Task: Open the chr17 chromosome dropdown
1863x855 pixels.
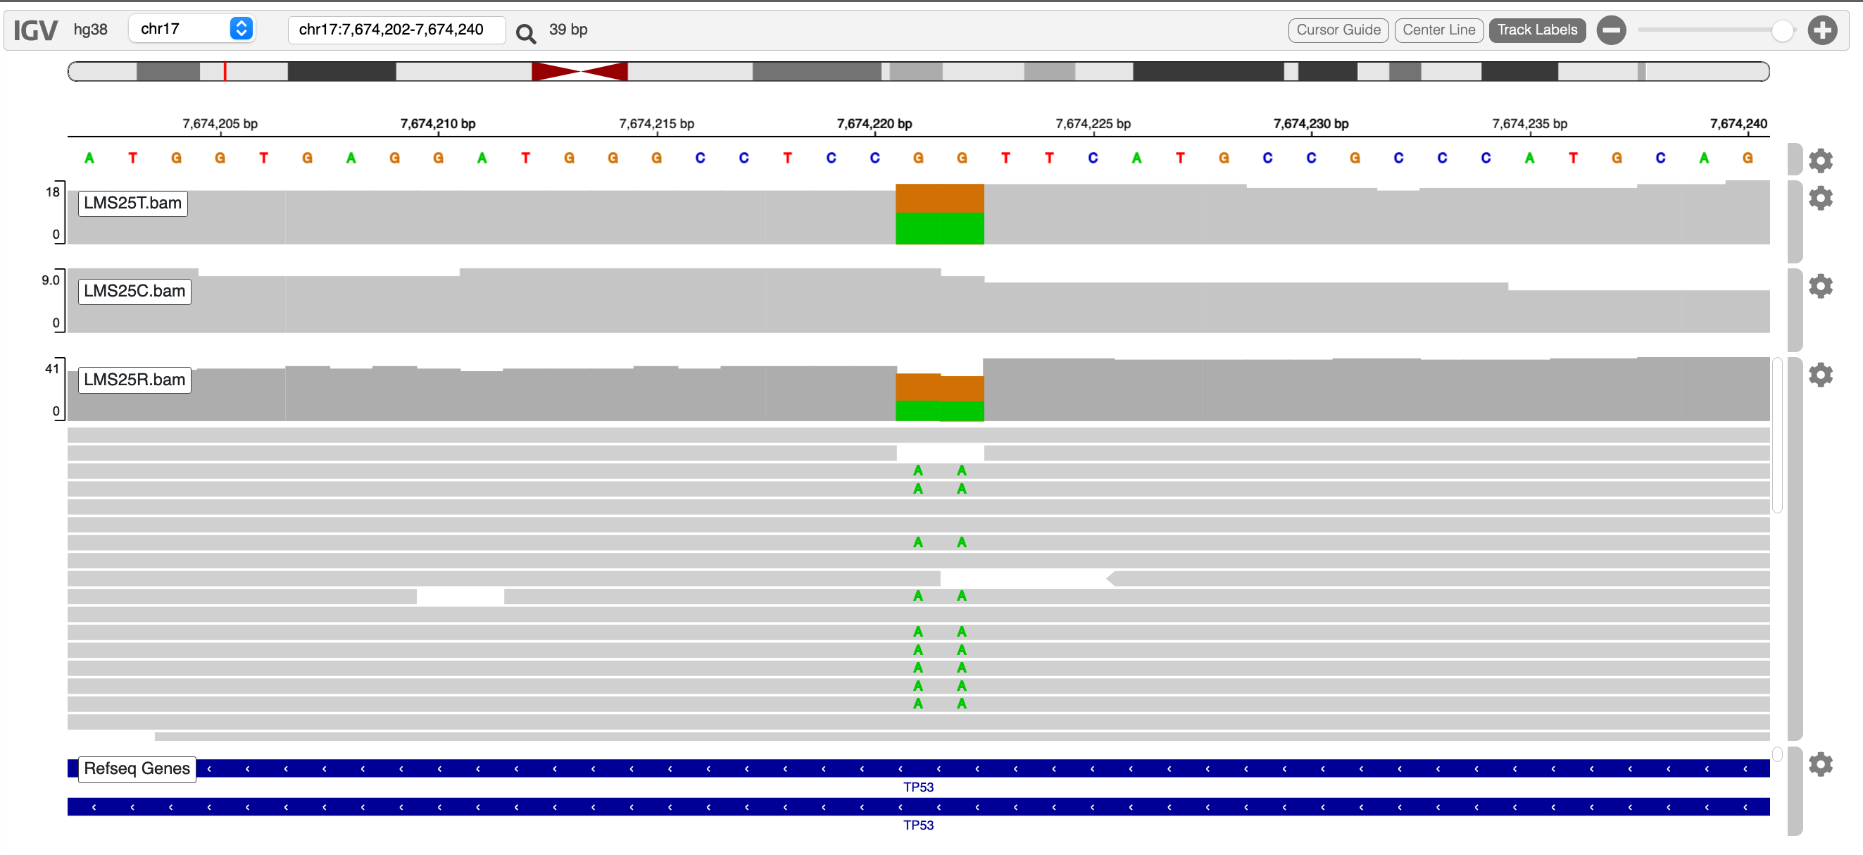Action: click(192, 29)
